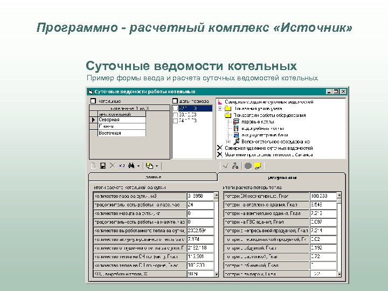Click the hierarchy structure toolbar icon

[x=235, y=166]
